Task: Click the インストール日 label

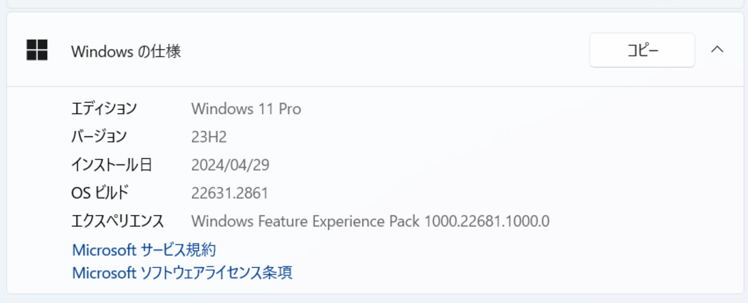Action: [x=112, y=165]
